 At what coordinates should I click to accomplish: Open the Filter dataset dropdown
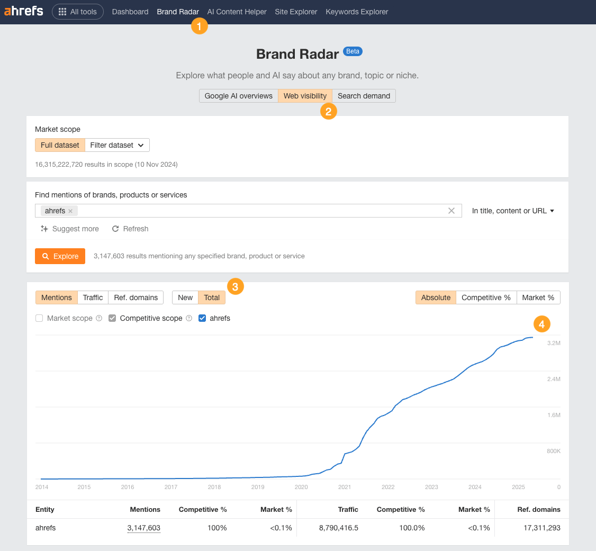(x=117, y=144)
